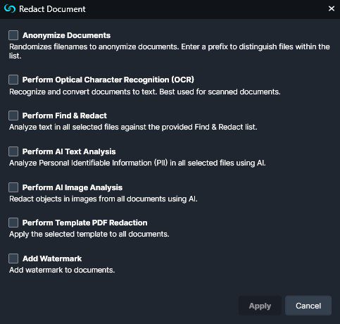The image size is (340, 324).
Task: Click the "Perform AI Image Analysis" label
Action: 73,187
